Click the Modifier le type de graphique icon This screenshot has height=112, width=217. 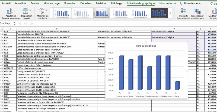pyautogui.click(x=214, y=11)
